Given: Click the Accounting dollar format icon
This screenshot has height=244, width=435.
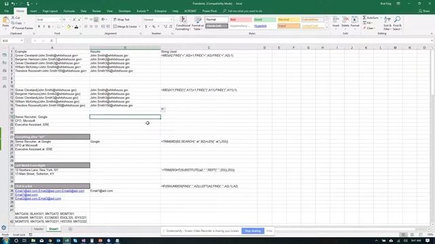Looking at the screenshot, I should 146,26.
